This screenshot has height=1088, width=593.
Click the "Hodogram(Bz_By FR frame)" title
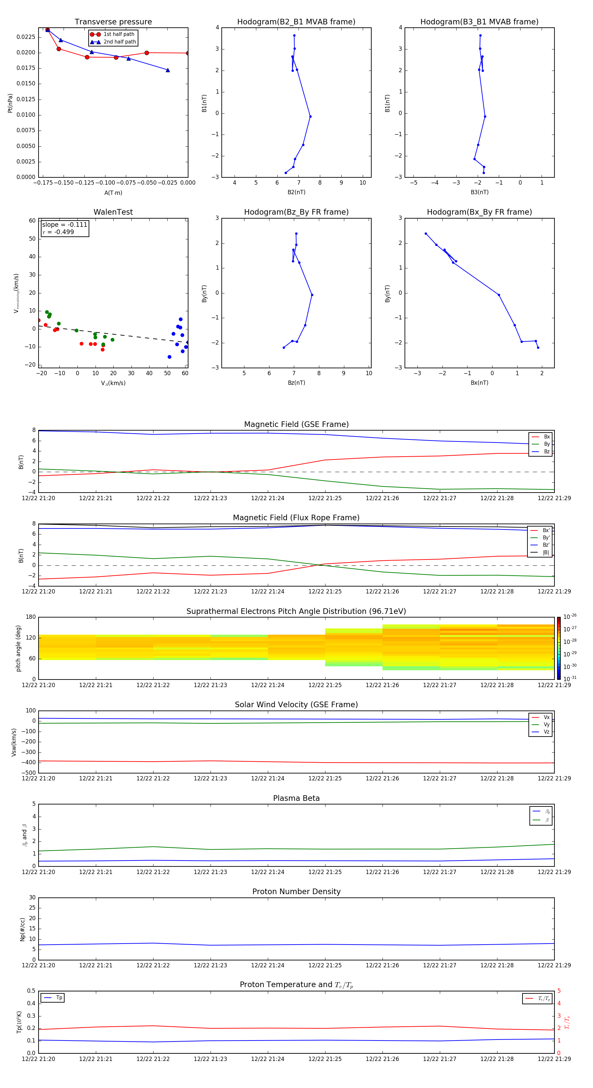(296, 212)
